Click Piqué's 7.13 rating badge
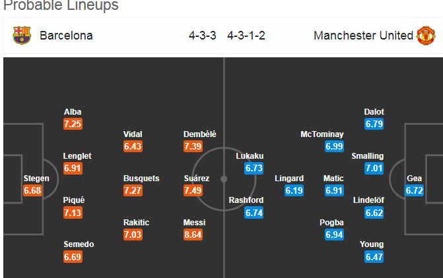The height and width of the screenshot is (278, 443). pos(73,213)
